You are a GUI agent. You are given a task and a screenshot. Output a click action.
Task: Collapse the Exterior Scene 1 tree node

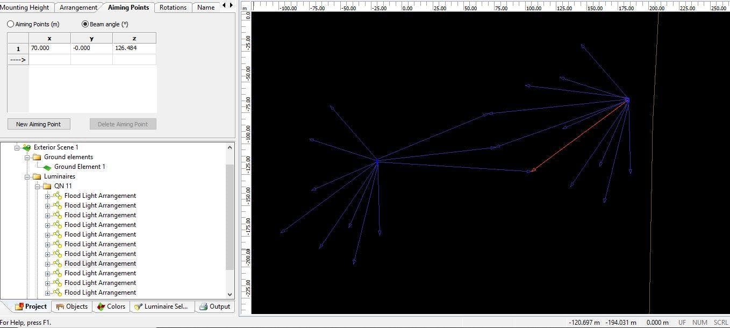point(17,147)
